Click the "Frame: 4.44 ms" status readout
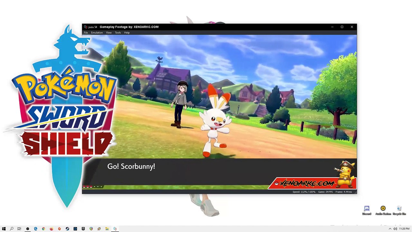This screenshot has height=232, width=412. [344, 192]
